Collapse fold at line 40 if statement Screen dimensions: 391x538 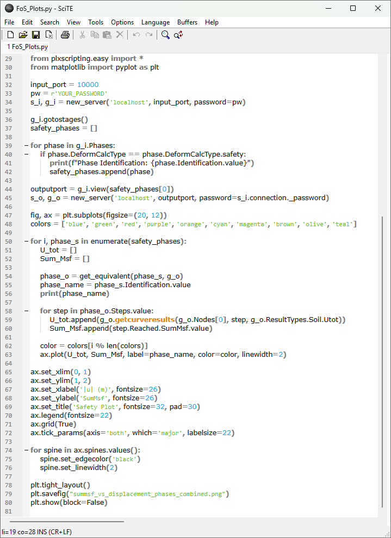[x=26, y=154]
